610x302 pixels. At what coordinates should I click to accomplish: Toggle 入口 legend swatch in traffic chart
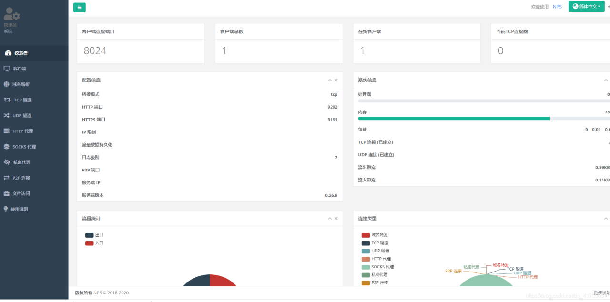pos(90,243)
